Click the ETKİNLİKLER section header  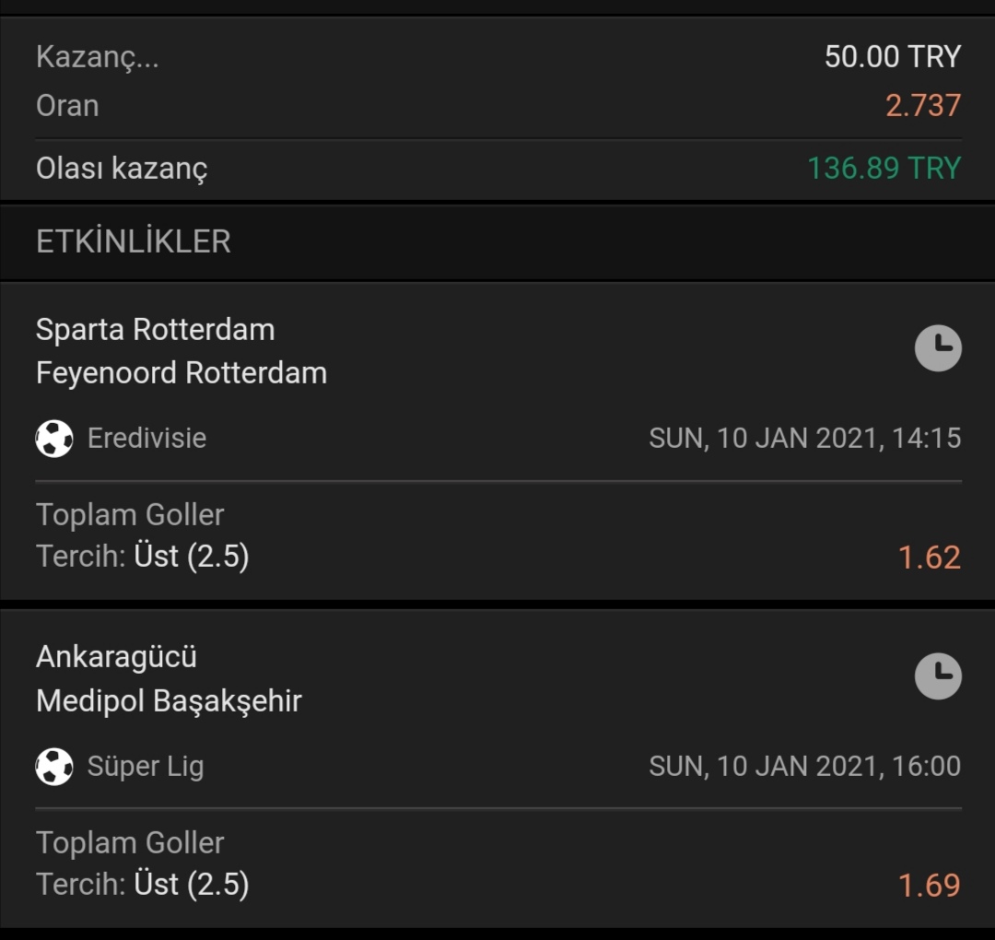(x=134, y=241)
